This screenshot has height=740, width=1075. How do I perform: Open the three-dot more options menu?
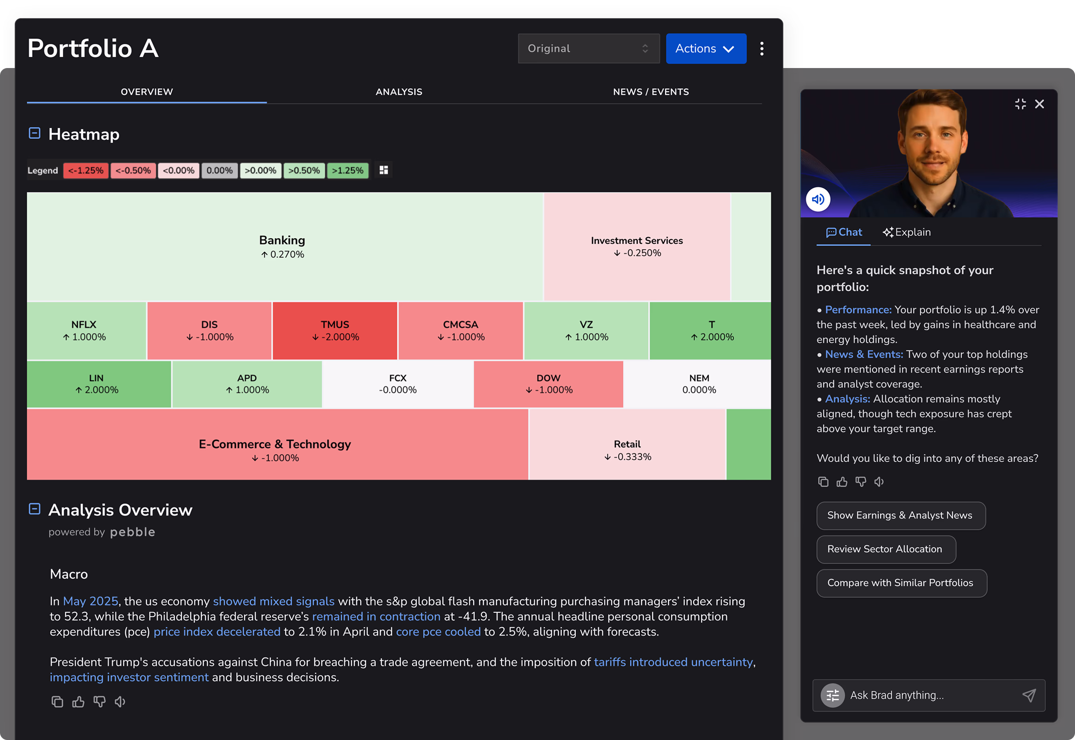(762, 48)
